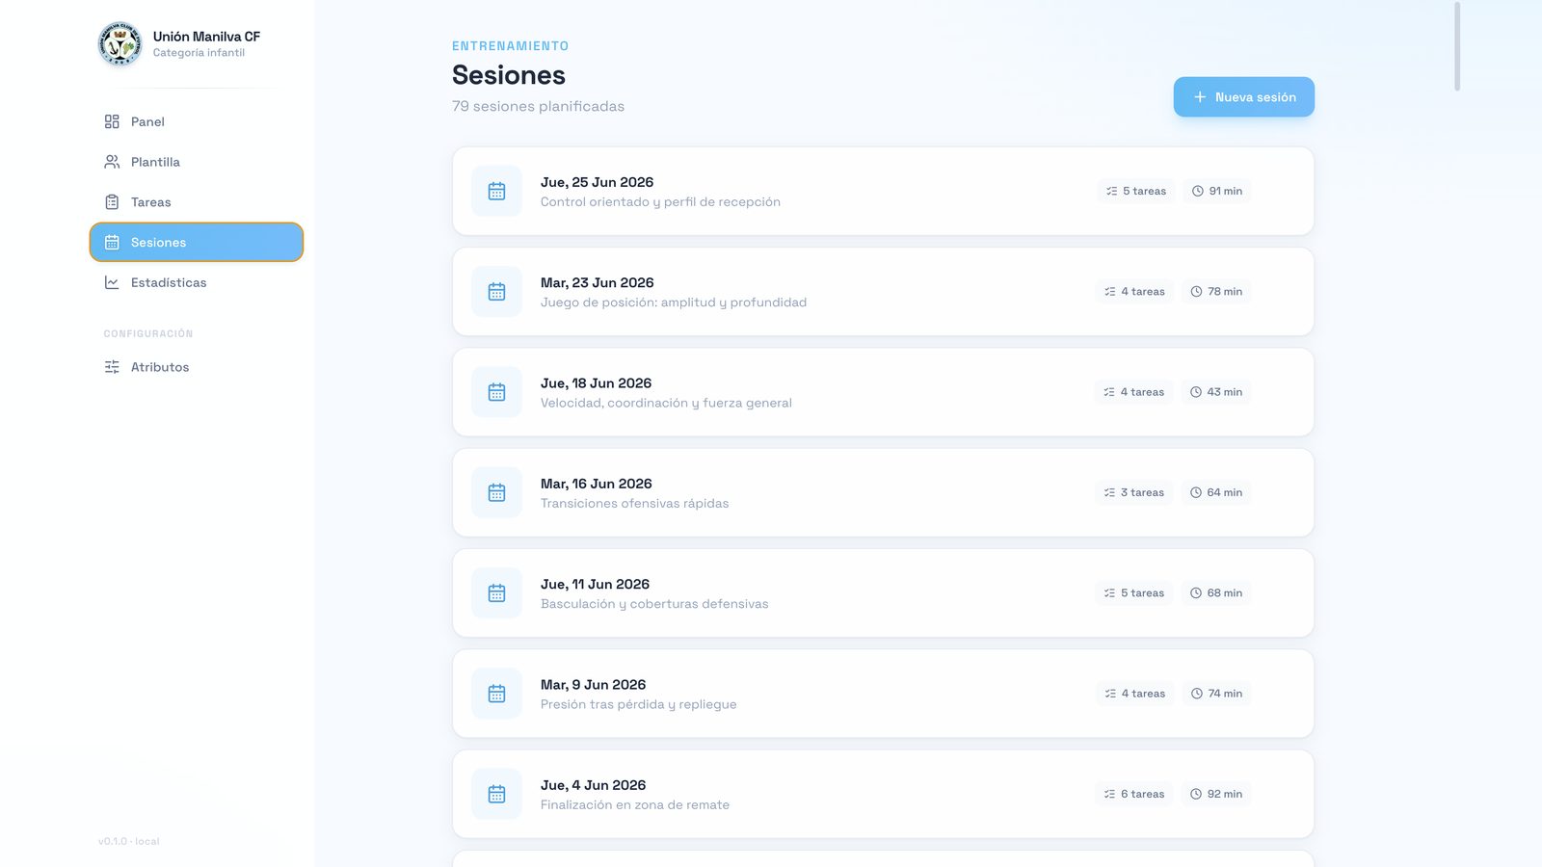Click the 5 tareas badge on 11 Jun
The image size is (1542, 867).
click(1134, 593)
